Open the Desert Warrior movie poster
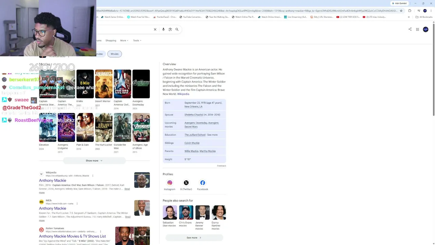The width and height of the screenshot is (435, 245). 104,84
